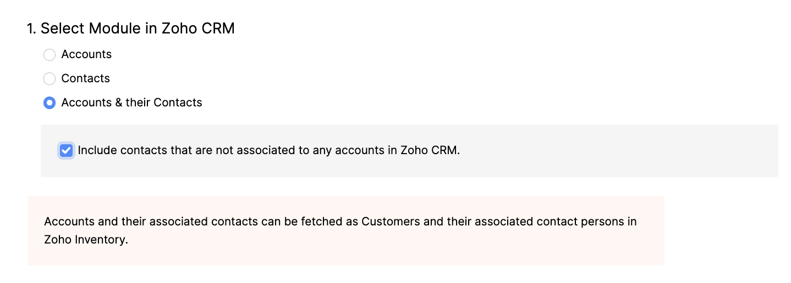The width and height of the screenshot is (791, 283).
Task: Click the Accounts & their Contacts label text
Action: tap(131, 103)
